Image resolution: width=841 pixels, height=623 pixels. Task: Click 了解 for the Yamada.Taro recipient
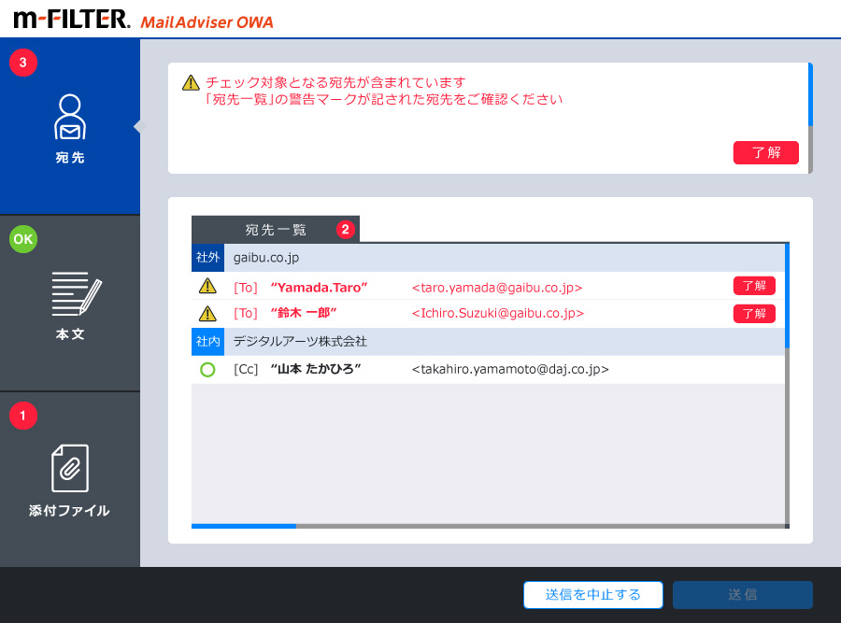754,286
